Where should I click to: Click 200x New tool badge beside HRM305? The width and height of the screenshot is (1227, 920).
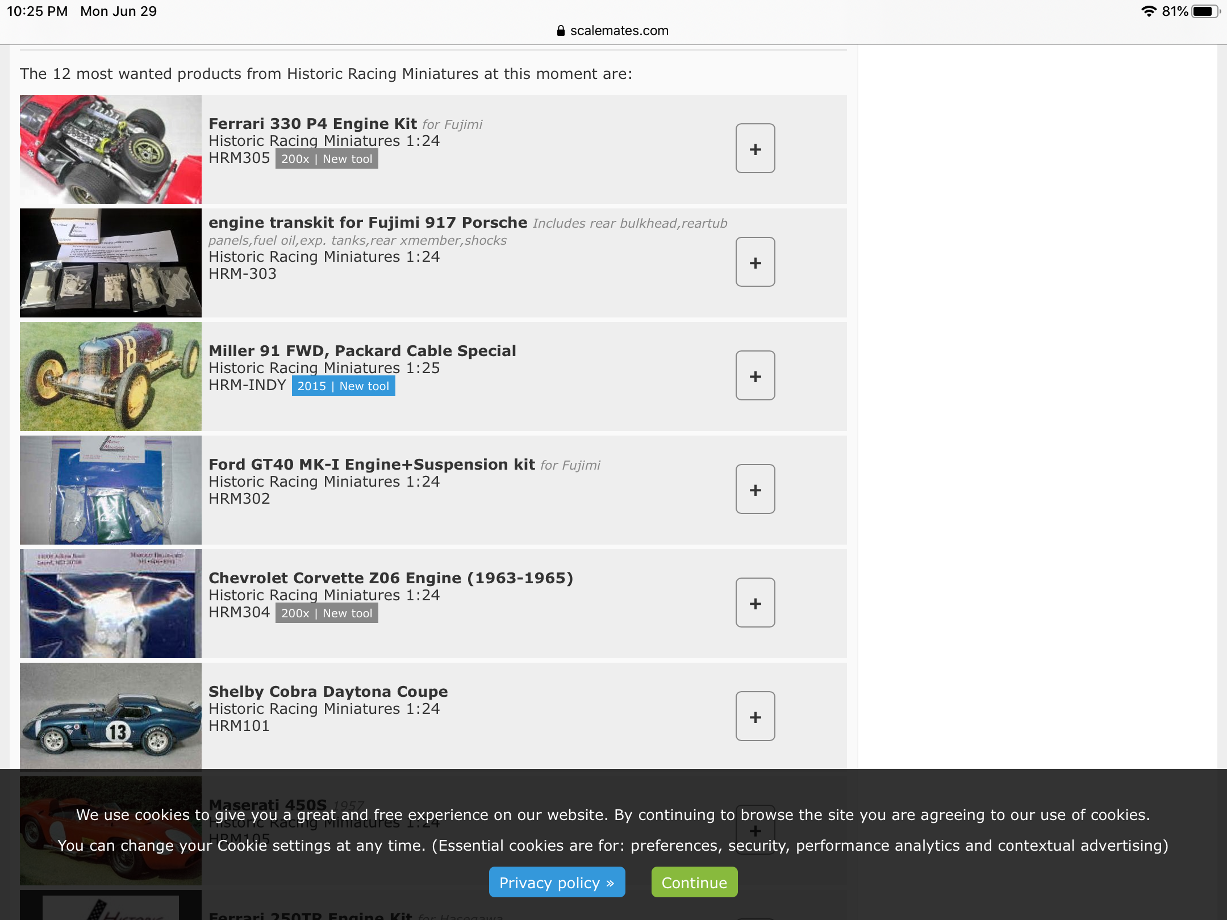pos(327,159)
